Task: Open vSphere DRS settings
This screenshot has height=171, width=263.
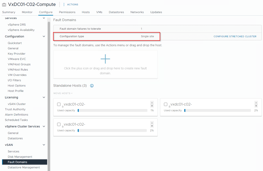Action: (17, 25)
